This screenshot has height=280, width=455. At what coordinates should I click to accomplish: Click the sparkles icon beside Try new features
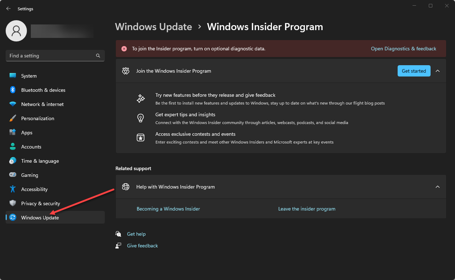pyautogui.click(x=141, y=99)
